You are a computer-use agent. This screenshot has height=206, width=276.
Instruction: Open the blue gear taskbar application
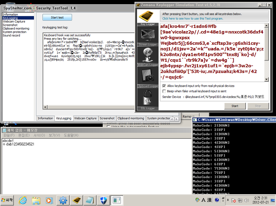pos(63,200)
